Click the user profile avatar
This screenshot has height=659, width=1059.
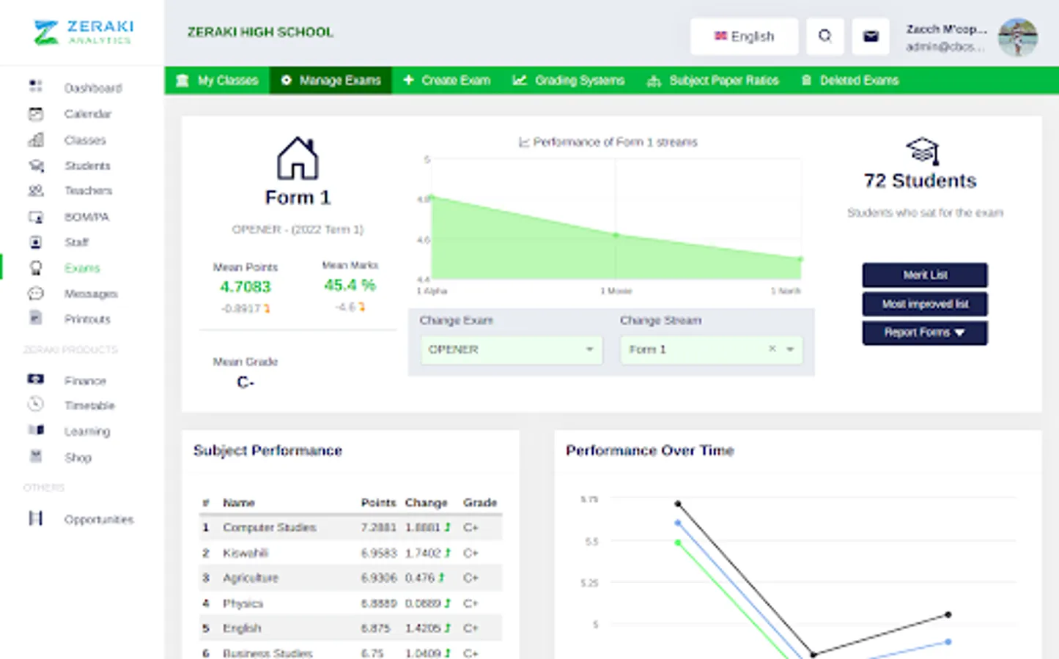click(x=1018, y=37)
